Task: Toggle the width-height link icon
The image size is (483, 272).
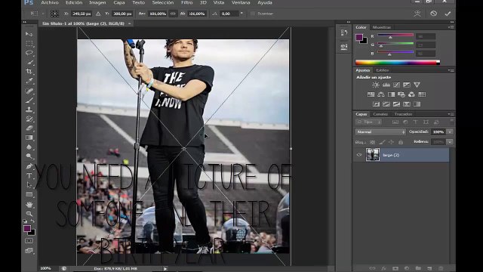Action: (x=173, y=14)
